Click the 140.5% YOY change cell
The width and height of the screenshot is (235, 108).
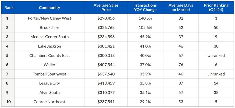(145, 18)
